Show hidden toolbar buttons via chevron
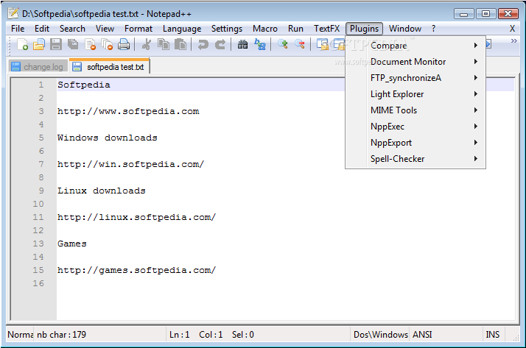 (513, 41)
